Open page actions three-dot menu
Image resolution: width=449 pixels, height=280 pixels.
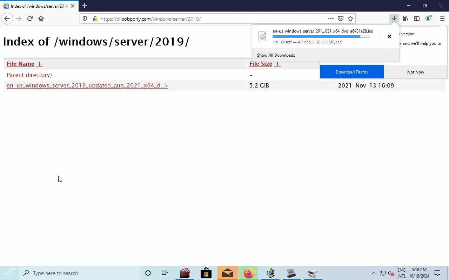330,19
